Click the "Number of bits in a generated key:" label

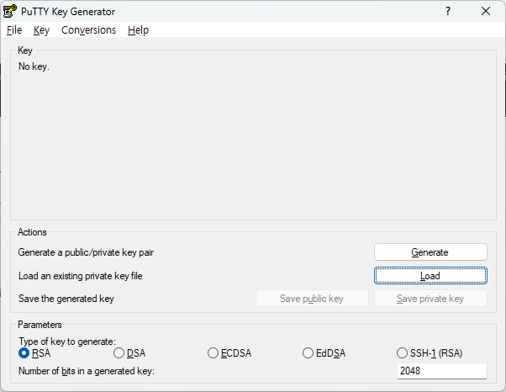point(87,371)
